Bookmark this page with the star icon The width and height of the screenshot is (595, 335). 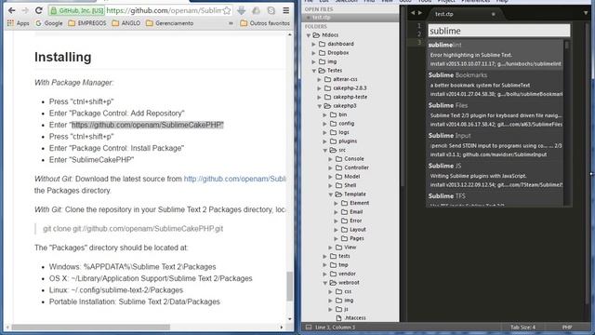click(x=227, y=10)
